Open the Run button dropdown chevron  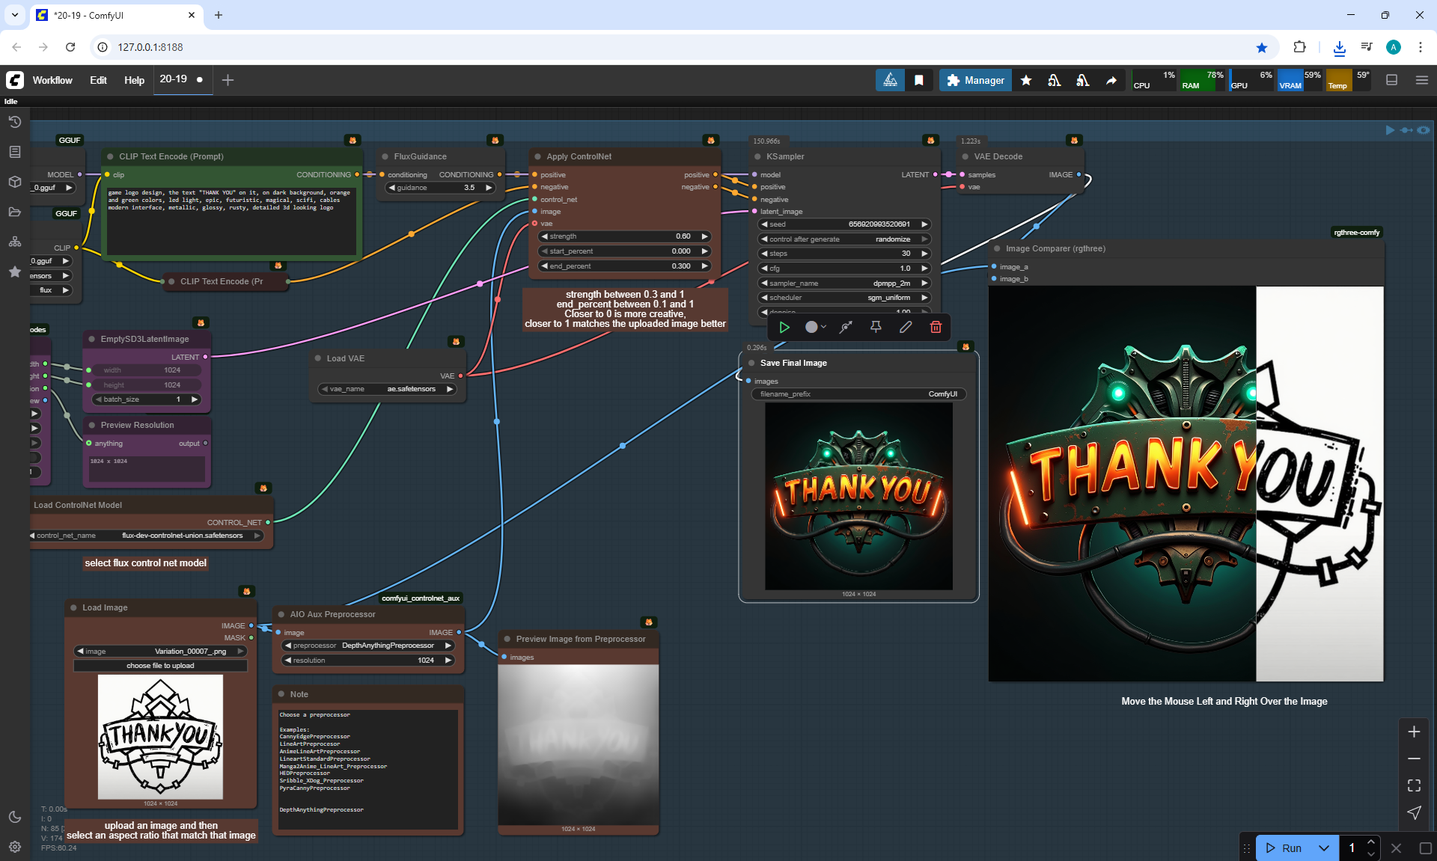click(1324, 848)
